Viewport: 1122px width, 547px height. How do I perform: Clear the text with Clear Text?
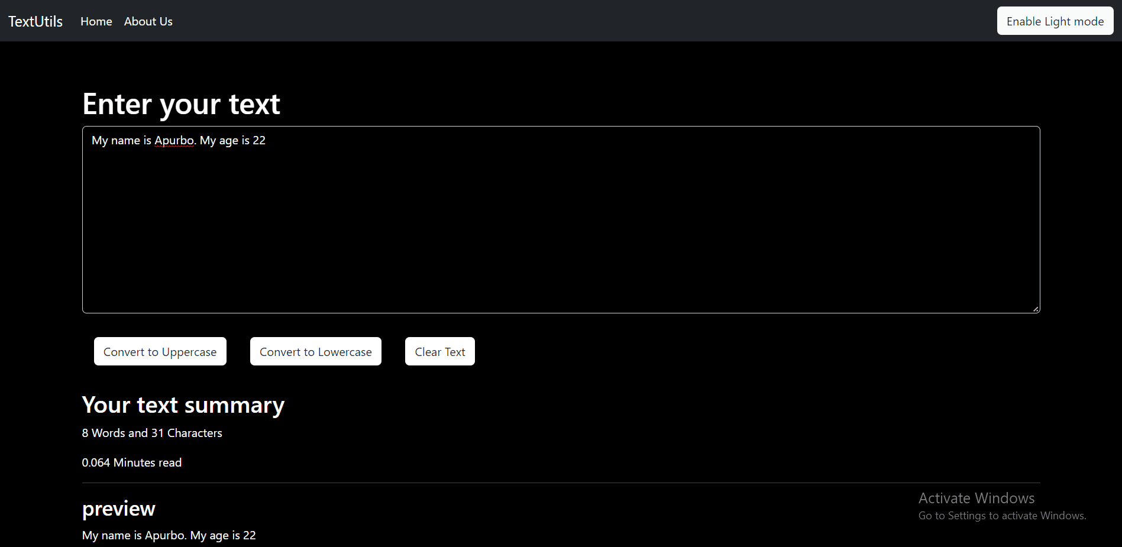(439, 352)
